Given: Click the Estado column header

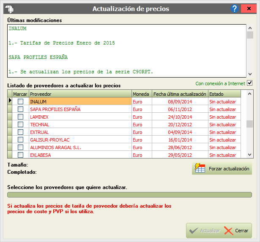Looking at the screenshot, I should tap(224, 94).
